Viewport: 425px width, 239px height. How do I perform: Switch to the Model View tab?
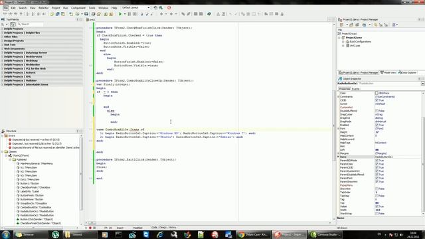[x=388, y=72]
